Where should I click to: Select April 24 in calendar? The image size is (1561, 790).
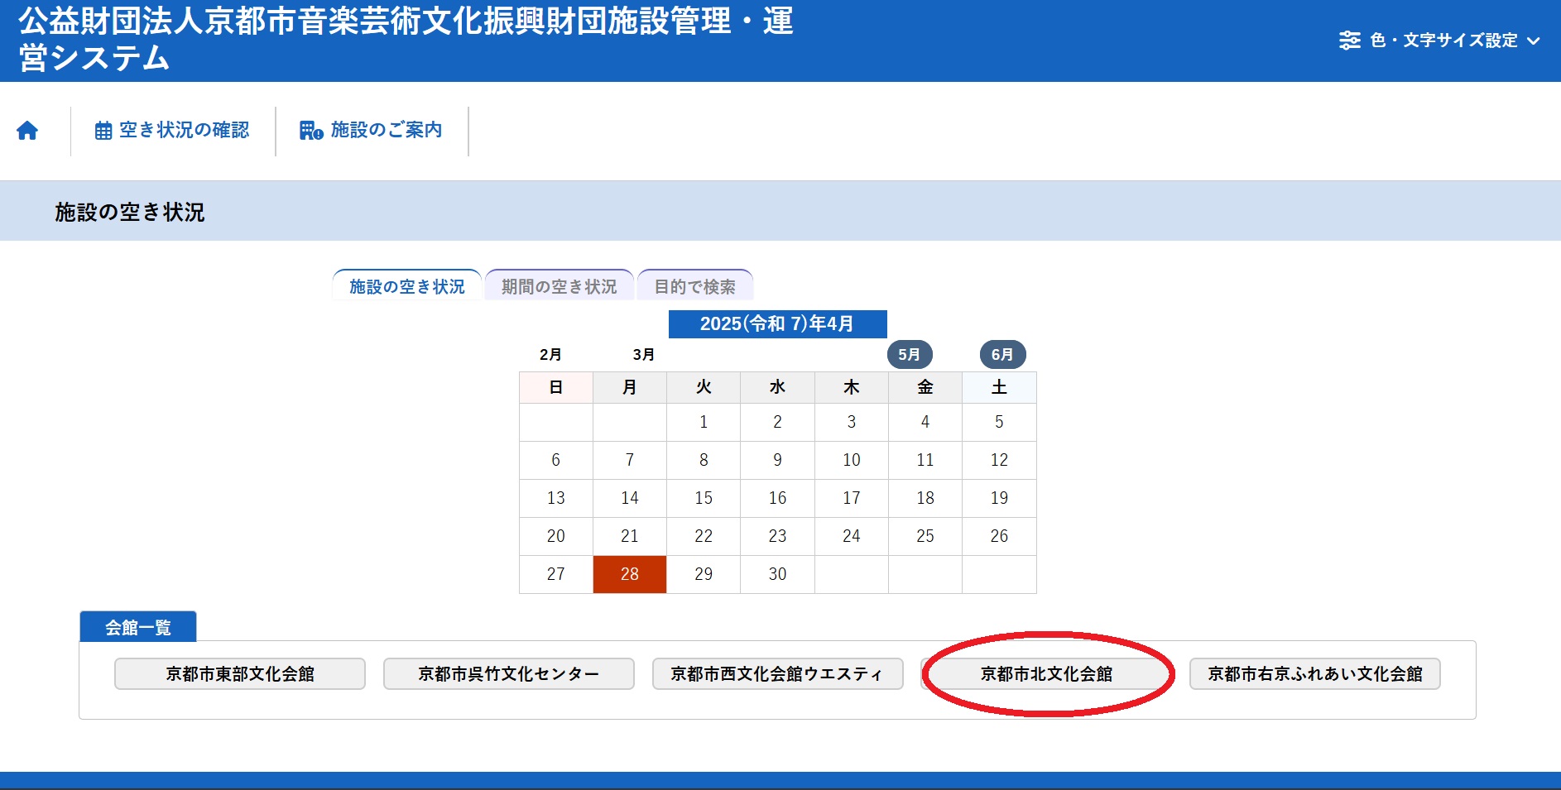click(852, 536)
